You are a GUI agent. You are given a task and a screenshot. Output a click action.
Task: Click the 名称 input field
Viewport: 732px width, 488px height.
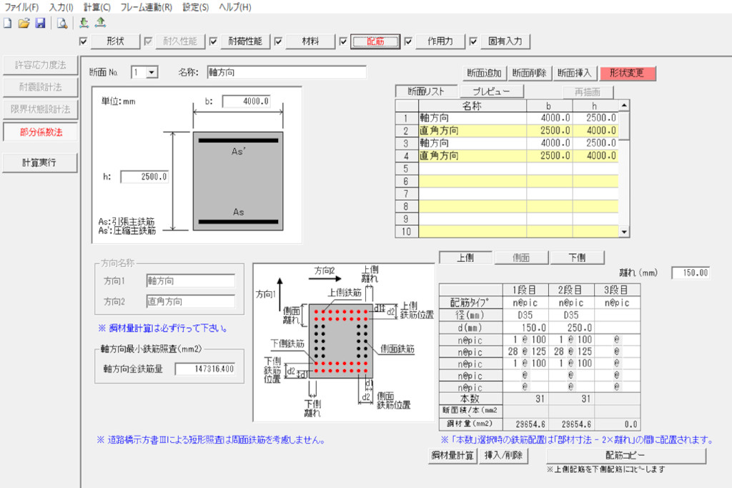(287, 72)
